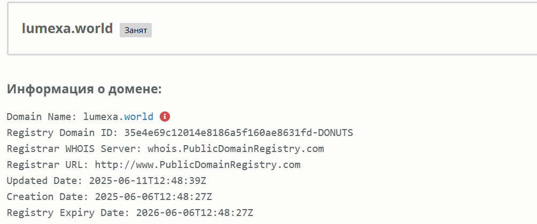Click the lumexa text in Domain Name row
The height and width of the screenshot is (224, 537).
coord(100,117)
